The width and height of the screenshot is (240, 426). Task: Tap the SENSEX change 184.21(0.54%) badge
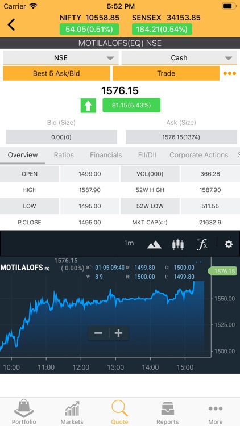[162, 30]
